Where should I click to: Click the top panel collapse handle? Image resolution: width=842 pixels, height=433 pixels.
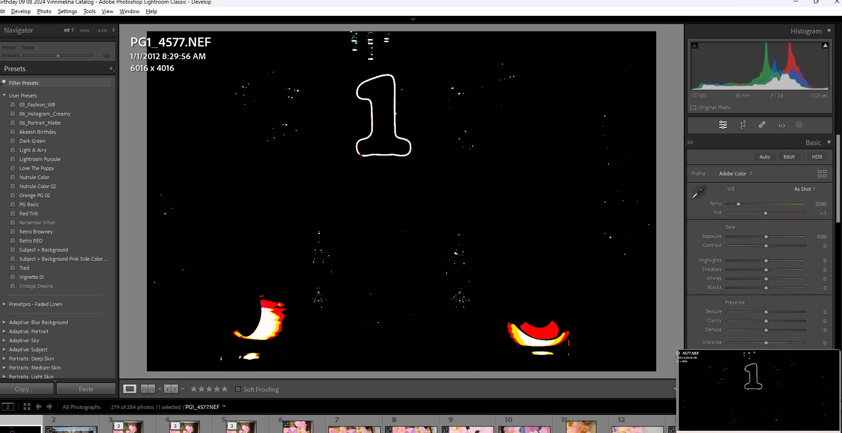pyautogui.click(x=413, y=19)
